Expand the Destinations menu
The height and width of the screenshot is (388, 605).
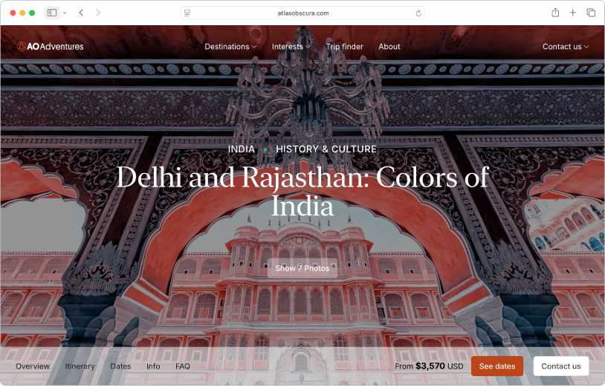pos(230,46)
